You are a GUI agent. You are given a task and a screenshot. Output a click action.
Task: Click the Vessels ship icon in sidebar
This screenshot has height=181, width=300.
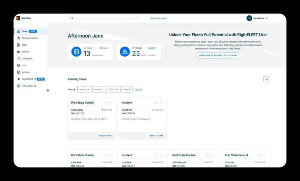(19, 52)
